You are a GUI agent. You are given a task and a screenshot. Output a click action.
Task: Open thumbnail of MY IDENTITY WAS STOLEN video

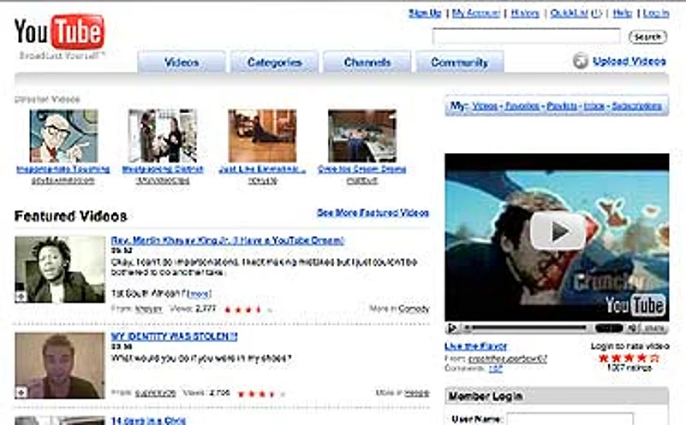click(60, 366)
